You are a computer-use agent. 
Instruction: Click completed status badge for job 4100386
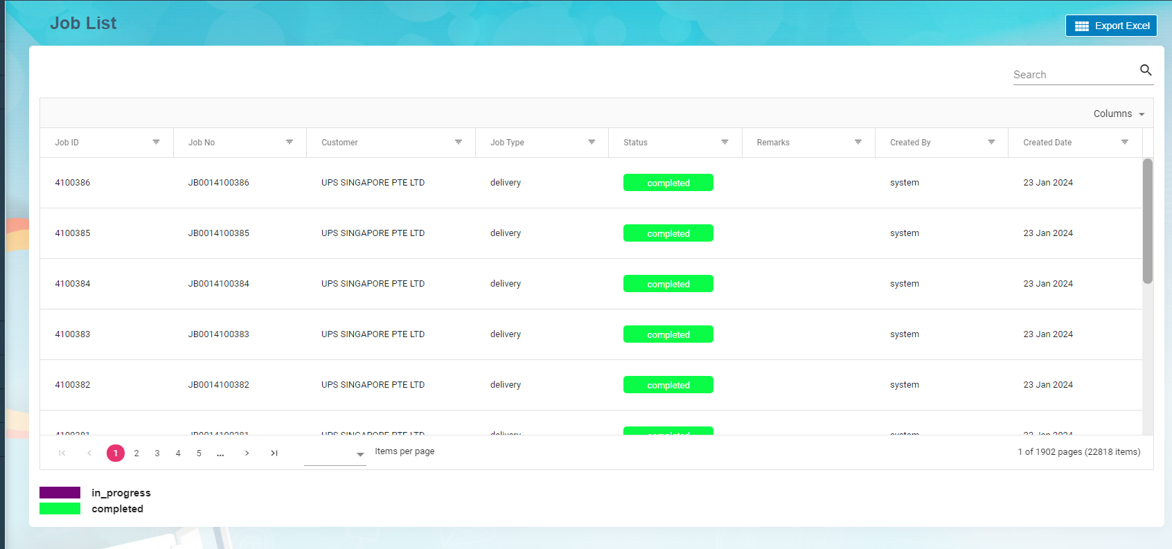[668, 183]
